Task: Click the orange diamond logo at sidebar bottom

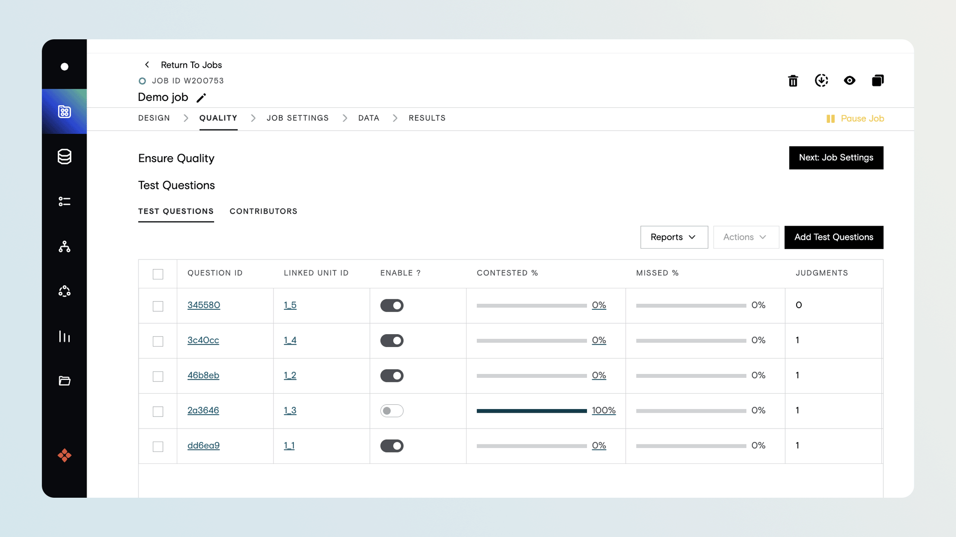Action: point(64,455)
